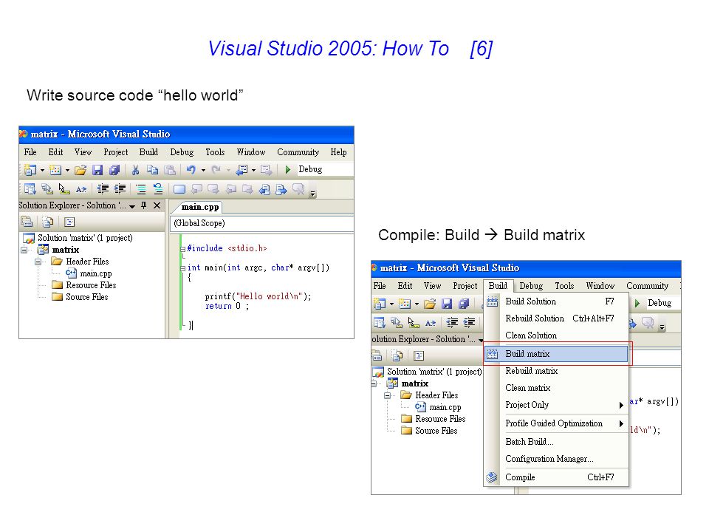709x532 pixels.
Task: Select main.cpp in tree of Build-menu window
Action: (x=439, y=407)
